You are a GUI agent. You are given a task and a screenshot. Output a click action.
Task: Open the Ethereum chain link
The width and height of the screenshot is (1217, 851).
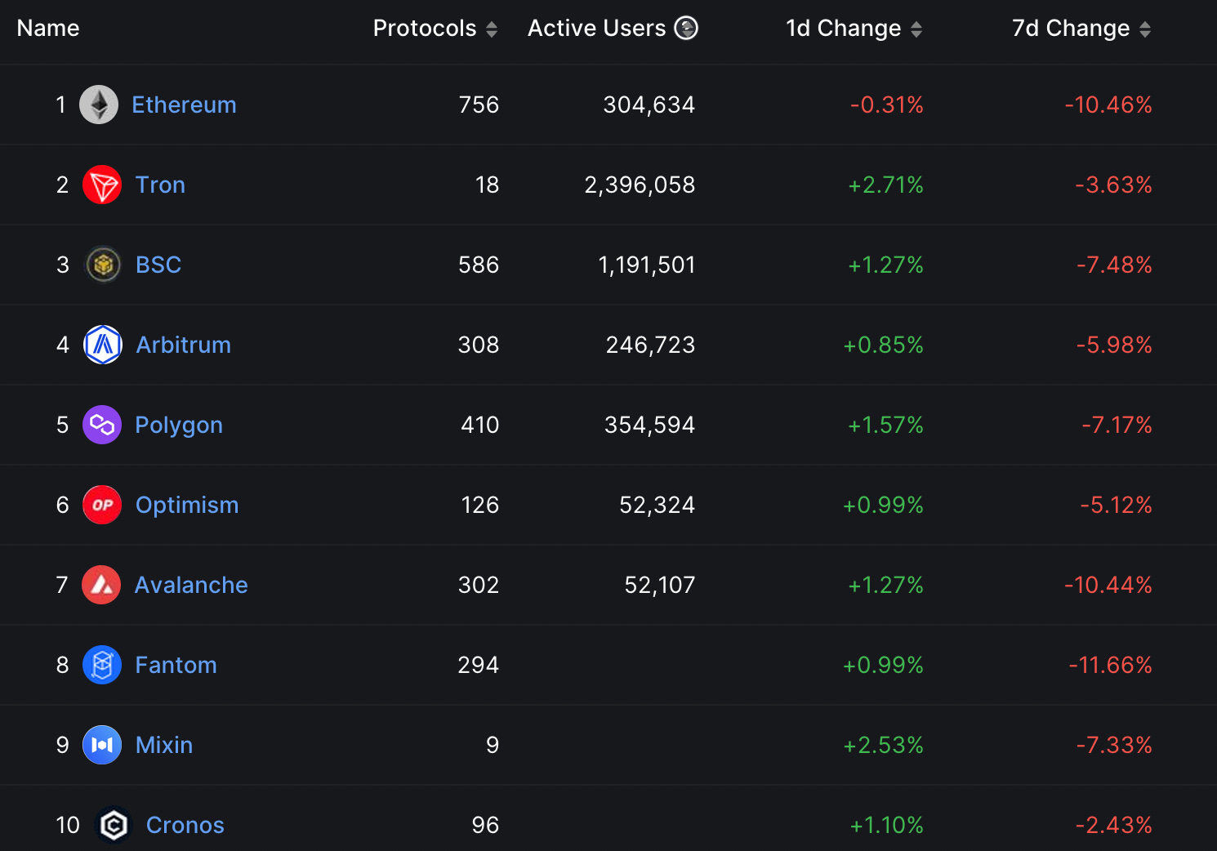[x=184, y=105]
